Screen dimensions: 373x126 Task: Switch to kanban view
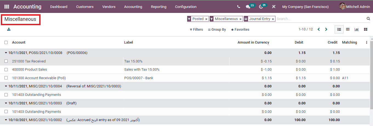[x=366, y=29]
